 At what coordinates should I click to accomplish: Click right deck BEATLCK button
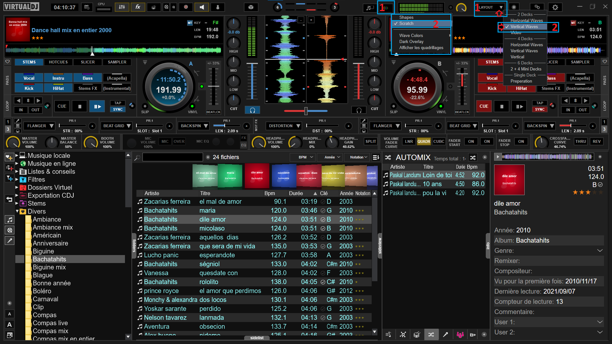(x=462, y=112)
